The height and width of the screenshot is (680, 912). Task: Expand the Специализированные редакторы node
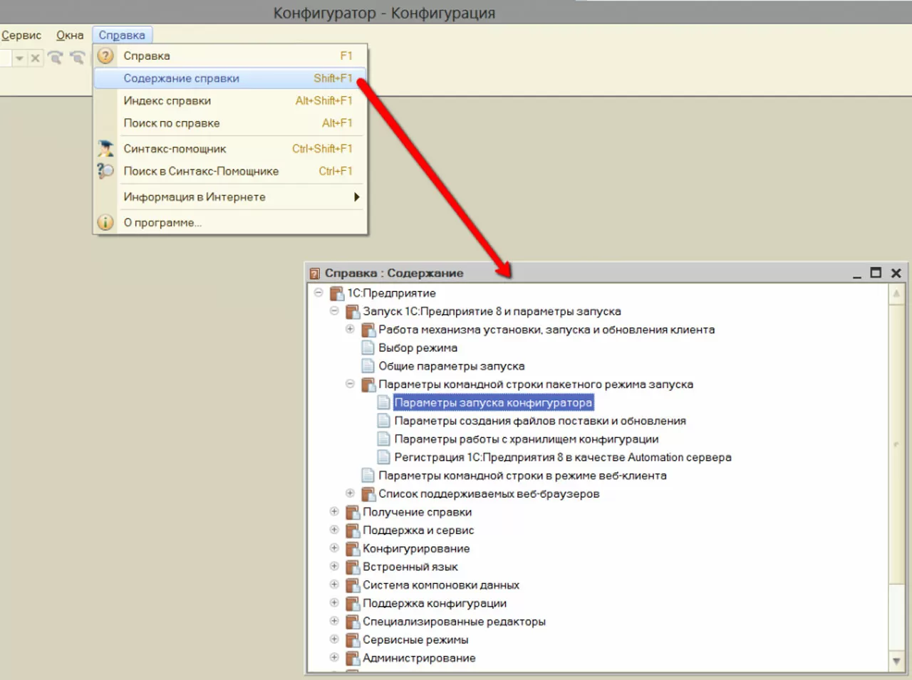tap(334, 621)
